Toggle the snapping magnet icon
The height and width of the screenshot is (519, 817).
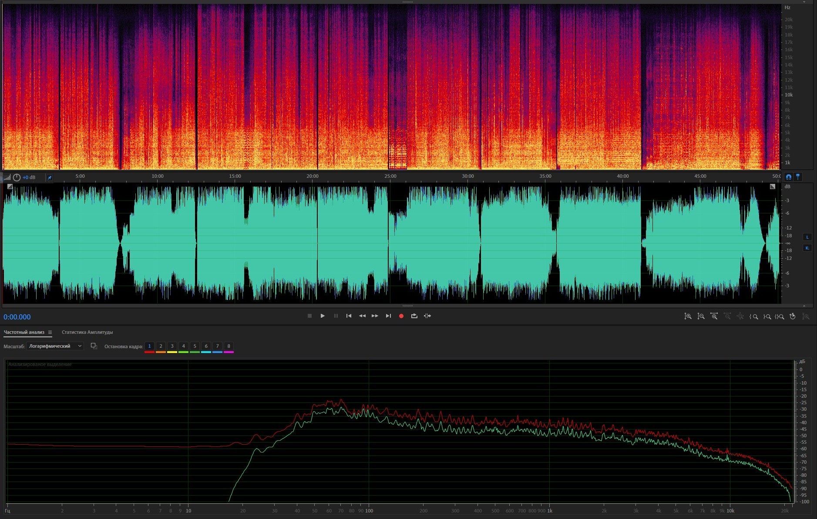click(788, 177)
